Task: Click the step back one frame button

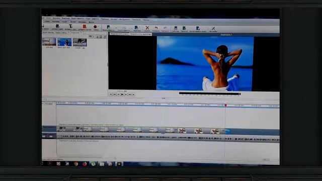Action: pos(119,95)
